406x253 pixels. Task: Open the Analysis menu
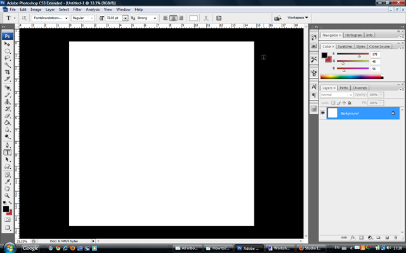point(93,9)
